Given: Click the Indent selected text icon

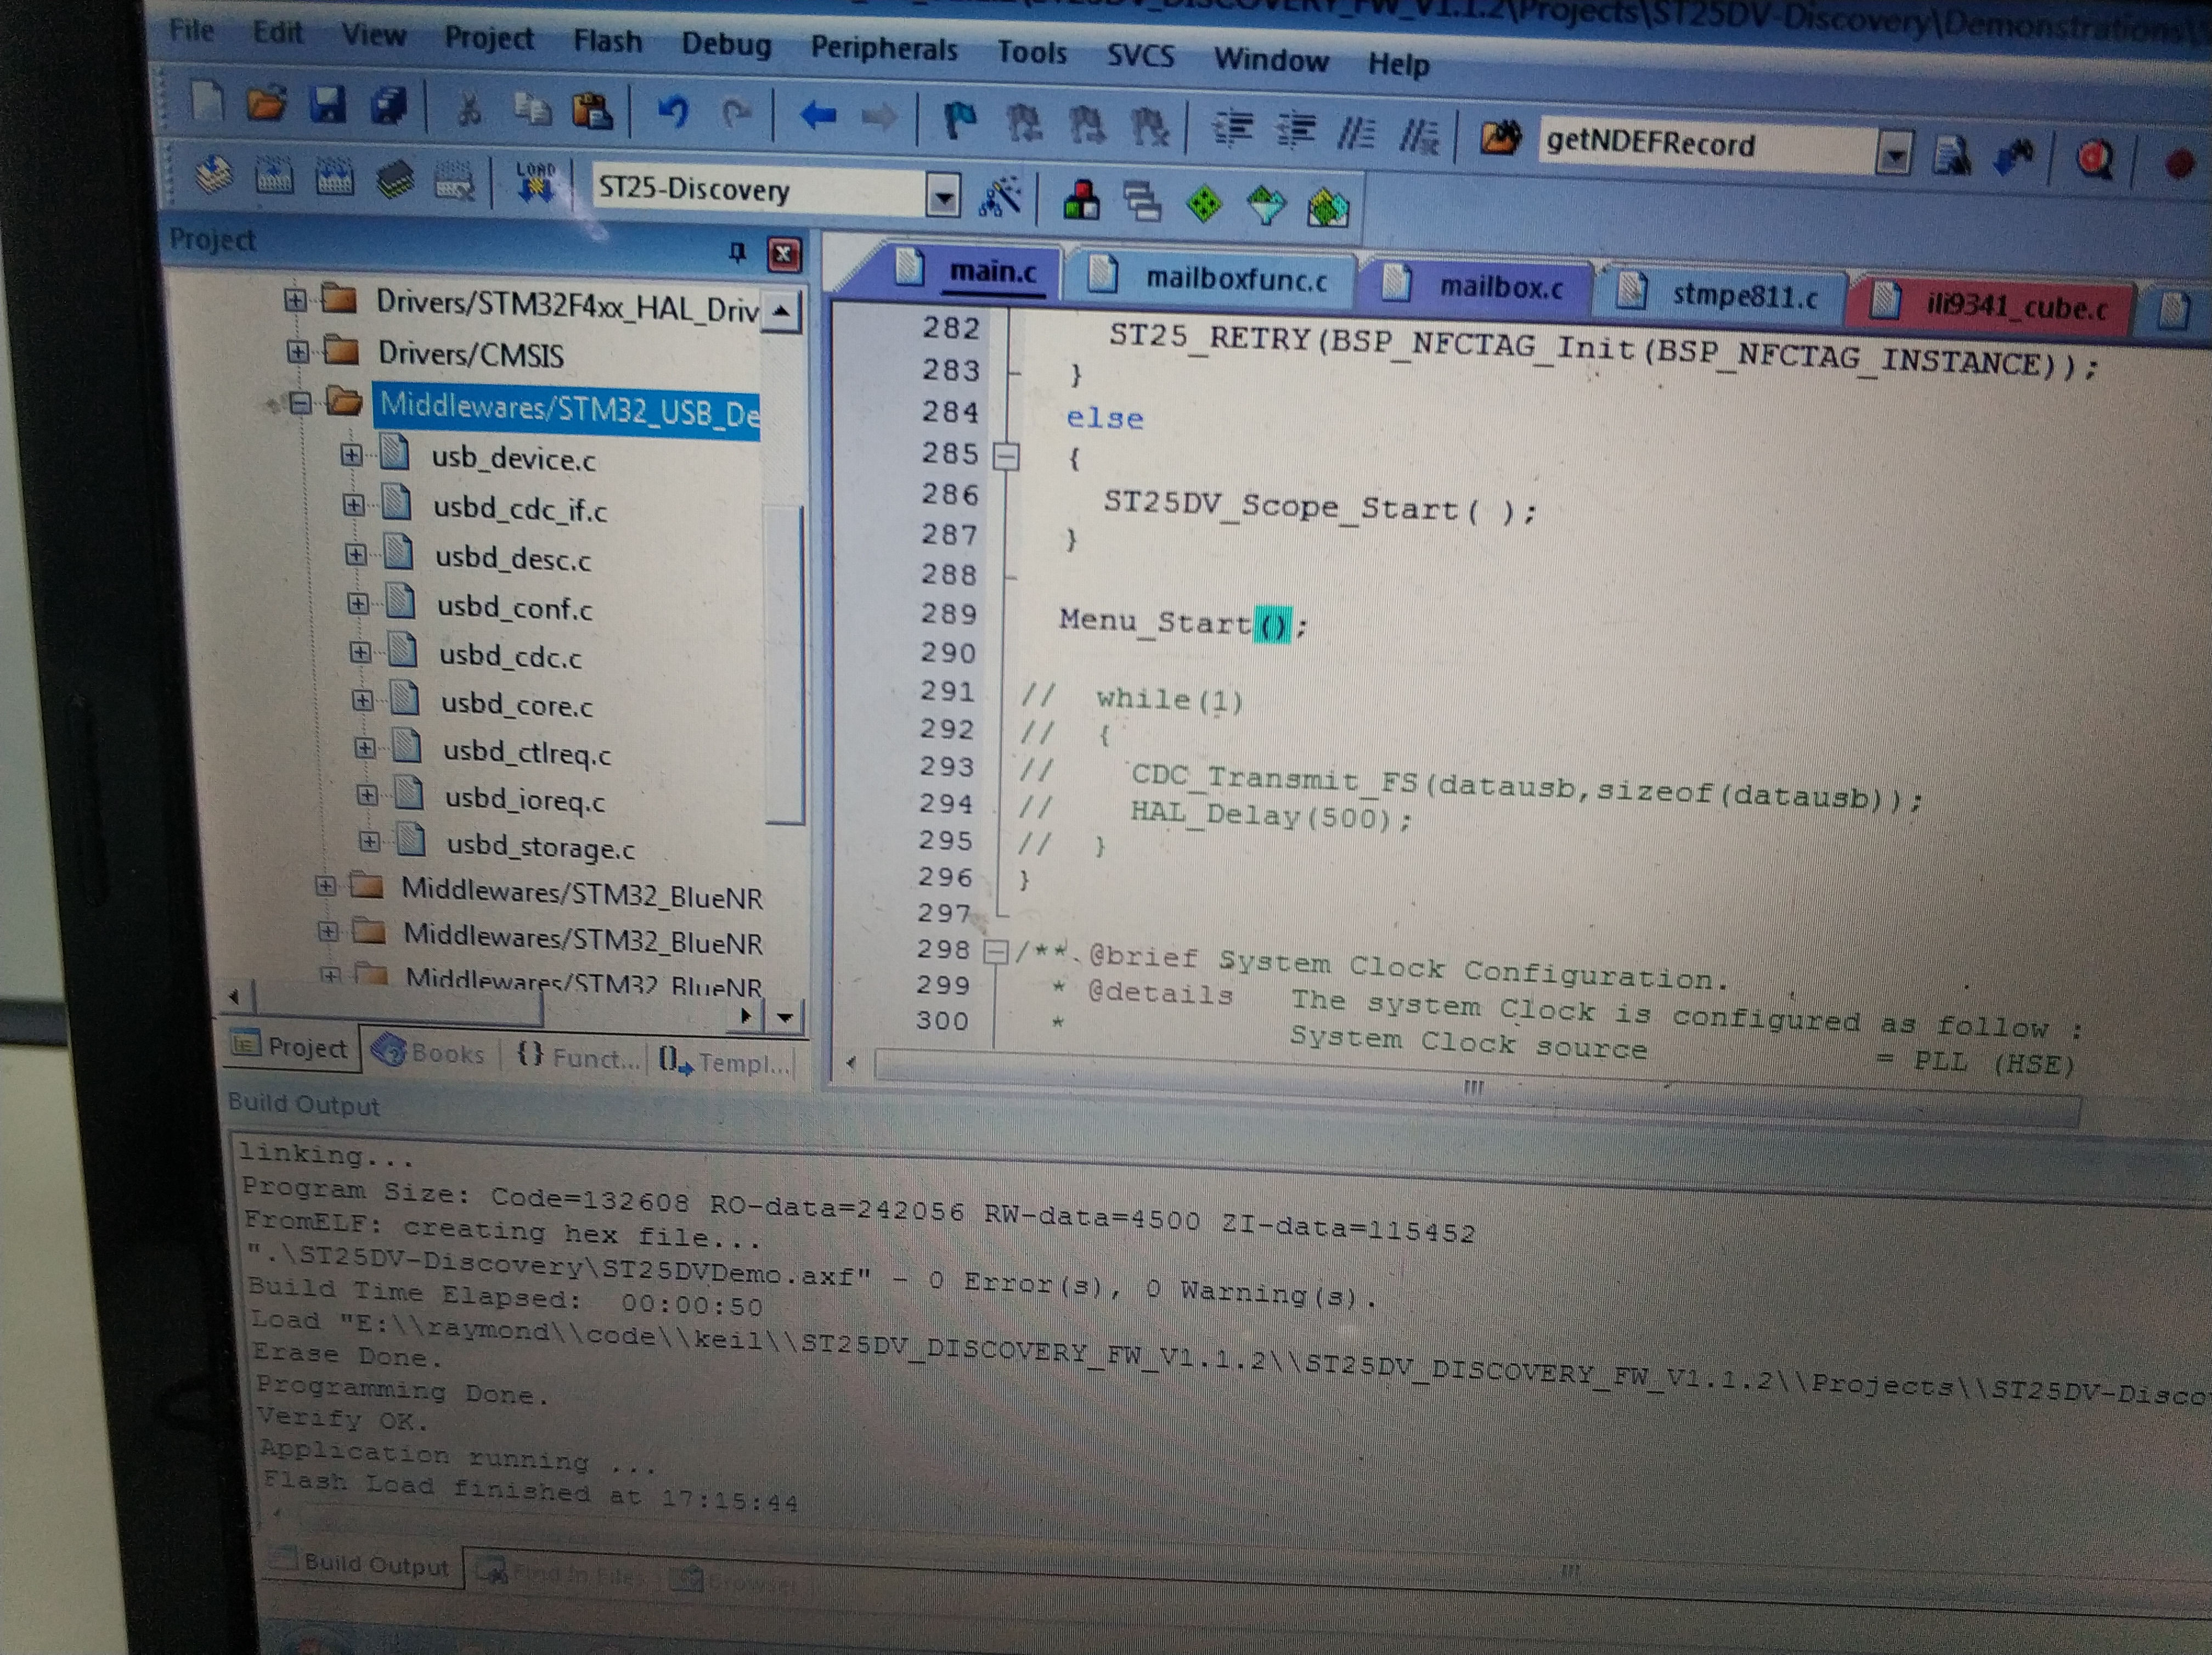Looking at the screenshot, I should (1234, 129).
